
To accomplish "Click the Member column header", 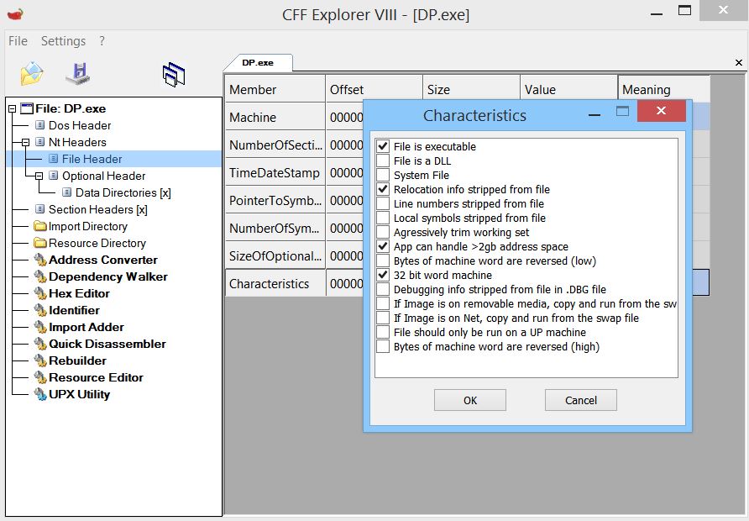I will (x=275, y=89).
